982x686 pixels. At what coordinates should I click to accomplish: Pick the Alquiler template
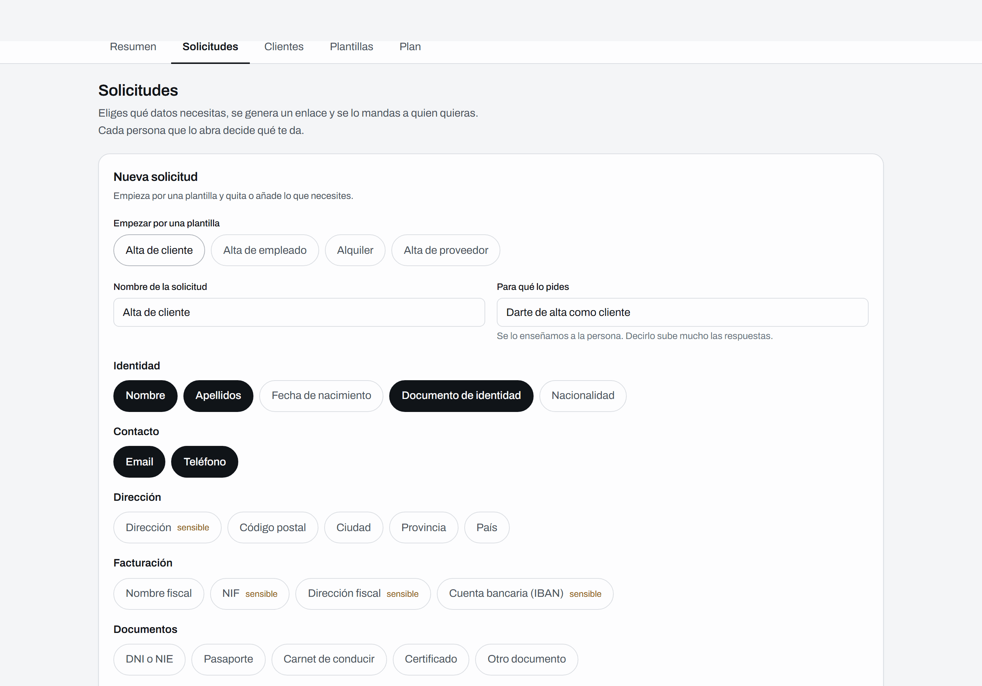[355, 250]
